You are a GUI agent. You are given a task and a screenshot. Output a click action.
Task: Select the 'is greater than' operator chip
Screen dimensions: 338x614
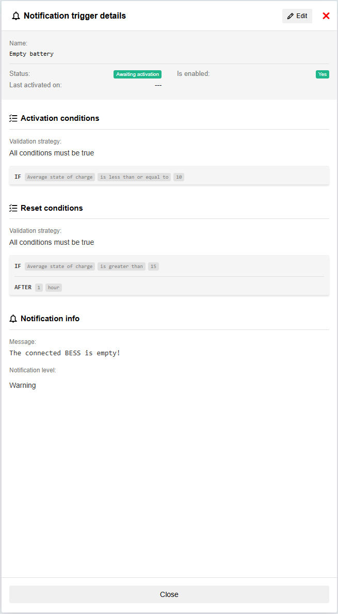coord(121,266)
